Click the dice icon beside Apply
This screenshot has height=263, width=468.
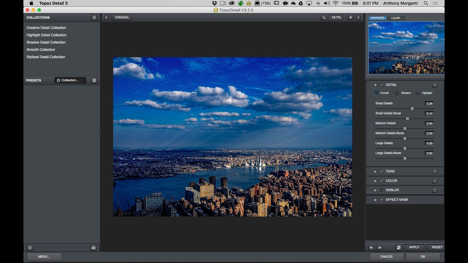click(399, 247)
